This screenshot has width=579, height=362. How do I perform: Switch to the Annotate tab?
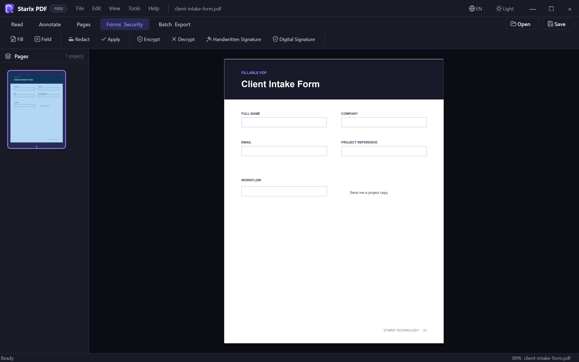coord(50,24)
